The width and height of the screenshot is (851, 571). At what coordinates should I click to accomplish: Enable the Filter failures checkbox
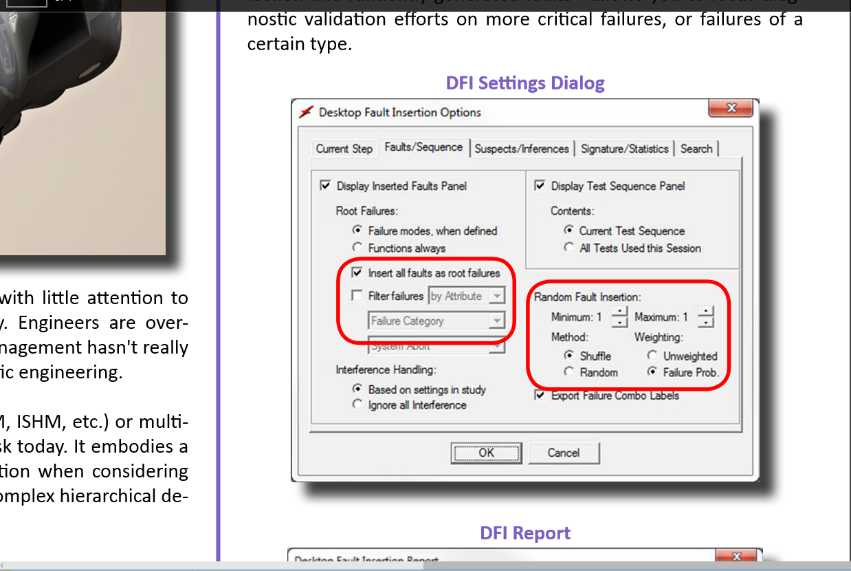click(357, 296)
